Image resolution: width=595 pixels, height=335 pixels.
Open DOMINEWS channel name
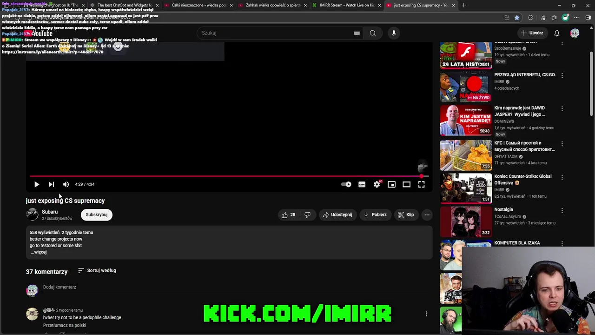(504, 121)
